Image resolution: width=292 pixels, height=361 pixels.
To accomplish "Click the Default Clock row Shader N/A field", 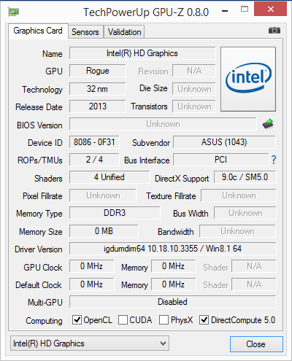I will [254, 284].
